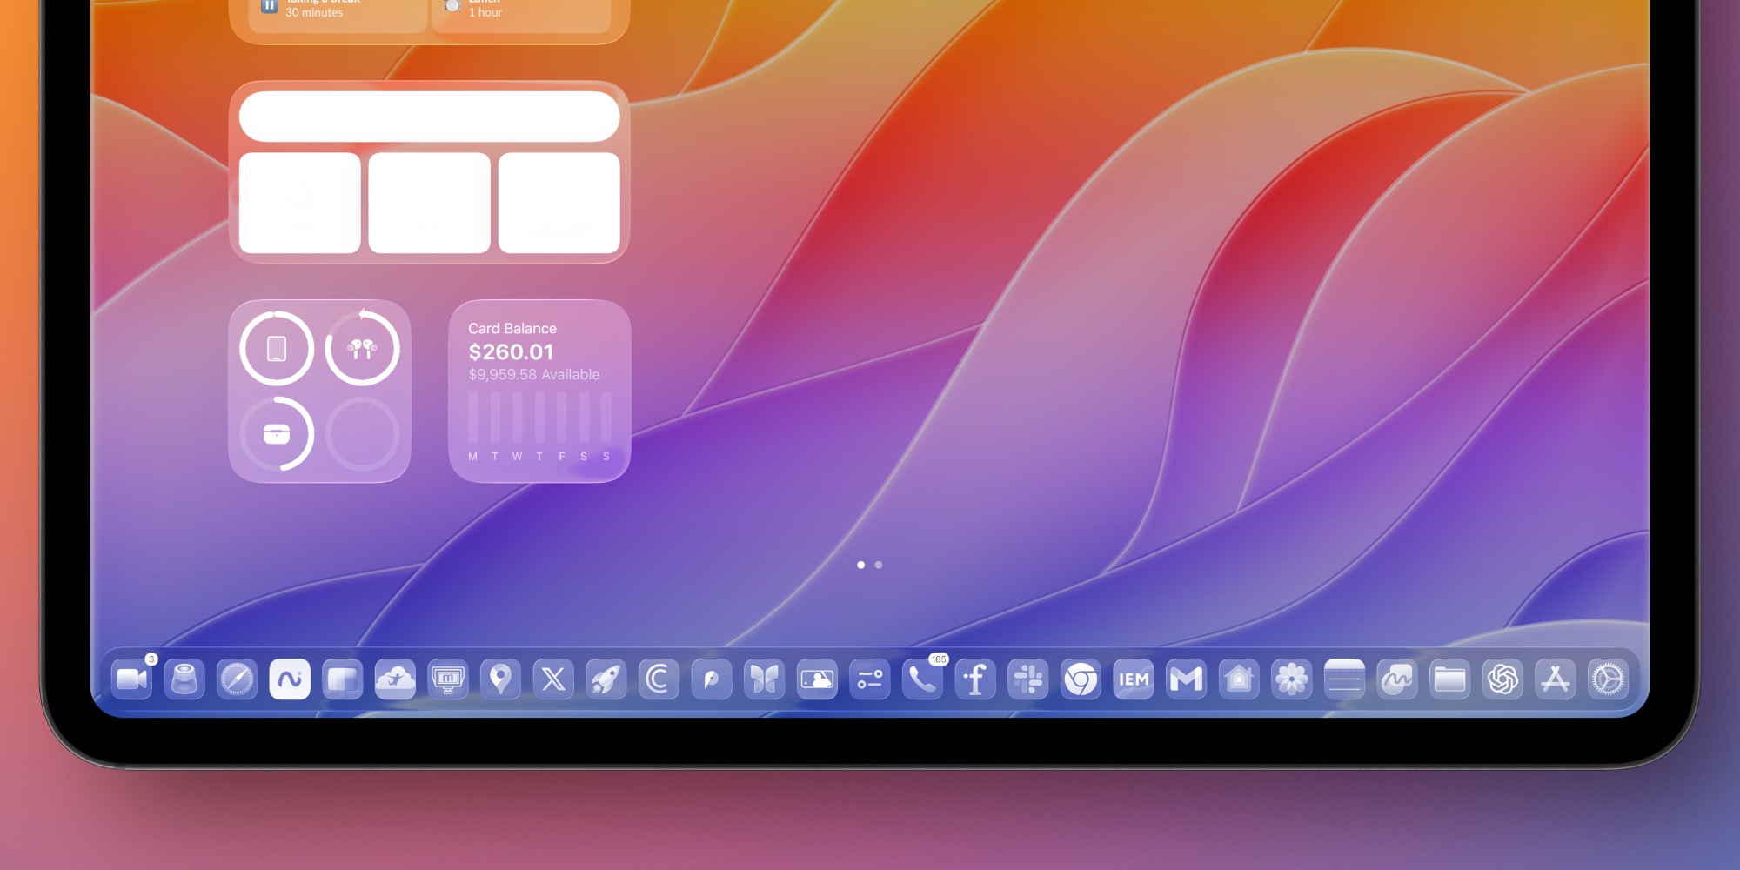Open the Photos app

[x=1292, y=679]
